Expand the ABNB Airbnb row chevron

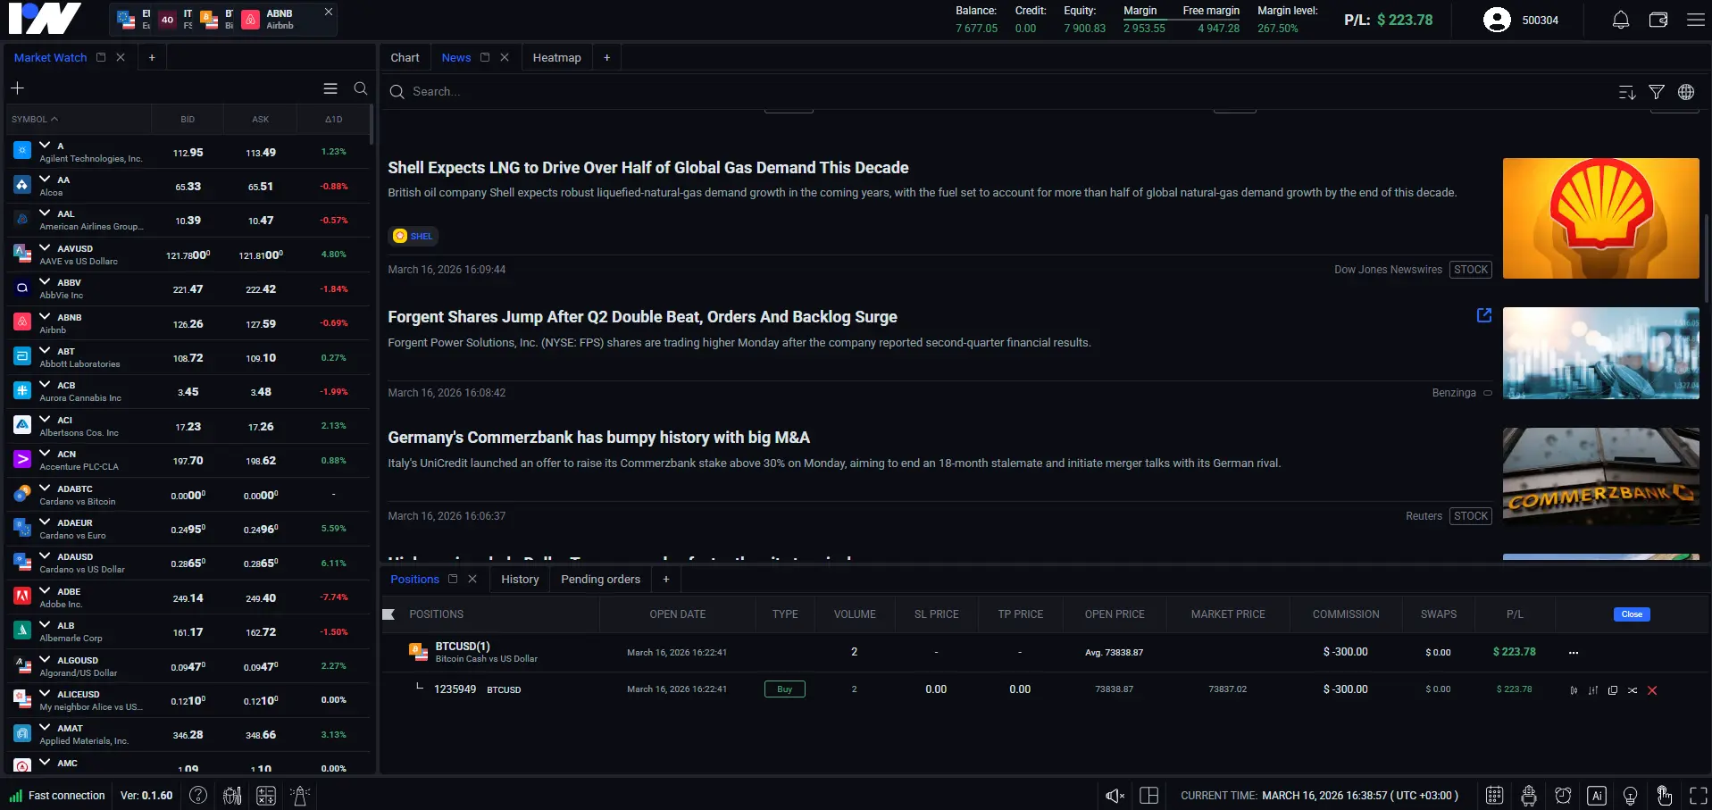click(x=46, y=317)
